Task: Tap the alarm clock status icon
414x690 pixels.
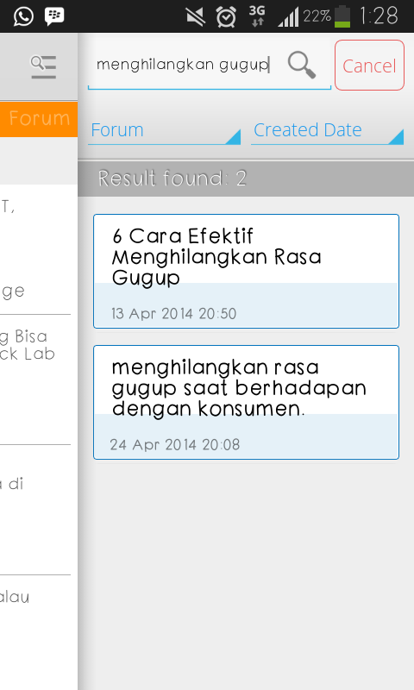Action: (x=226, y=16)
